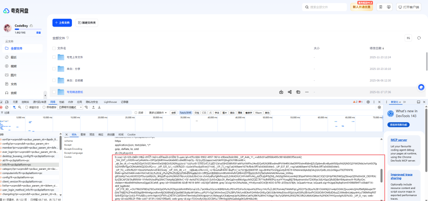Switch to 元素 Elements tab
The image size is (428, 201).
click(15, 102)
